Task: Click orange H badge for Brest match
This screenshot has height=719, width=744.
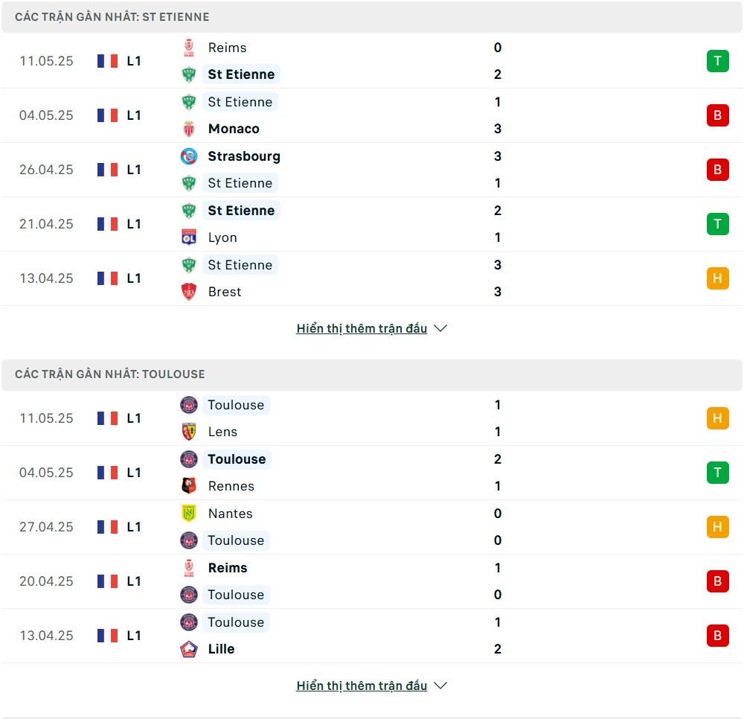Action: tap(717, 278)
